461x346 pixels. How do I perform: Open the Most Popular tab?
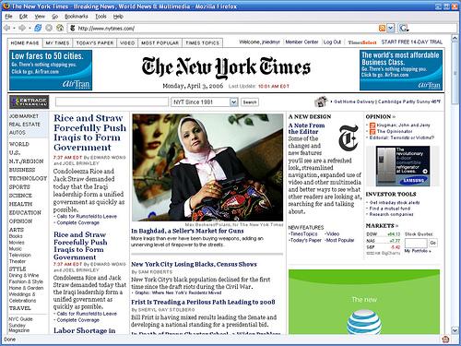[x=160, y=43]
